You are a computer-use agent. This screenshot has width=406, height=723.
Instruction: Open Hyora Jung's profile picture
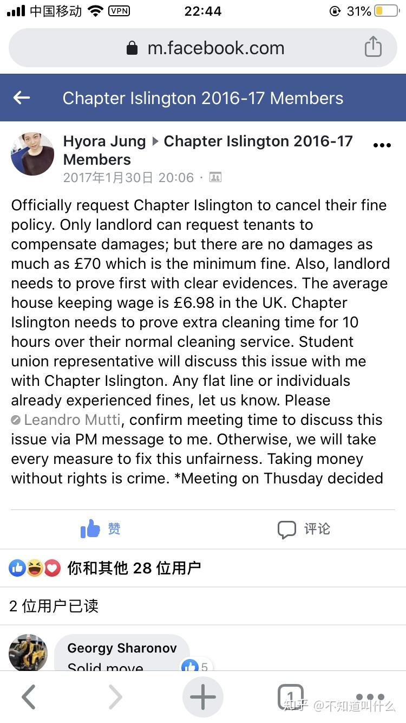click(x=32, y=154)
